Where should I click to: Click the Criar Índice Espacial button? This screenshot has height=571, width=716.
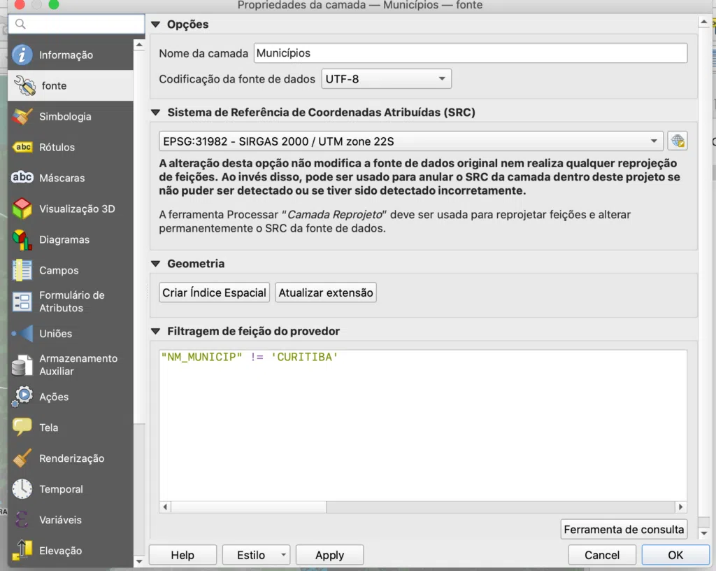pyautogui.click(x=214, y=292)
